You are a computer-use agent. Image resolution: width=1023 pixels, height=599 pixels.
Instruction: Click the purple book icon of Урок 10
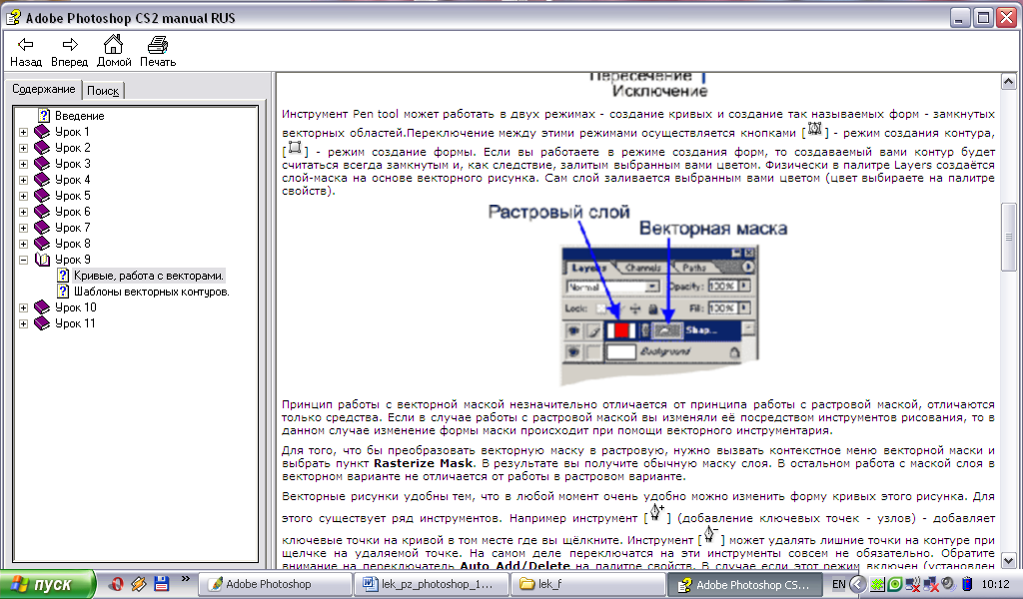tap(42, 307)
